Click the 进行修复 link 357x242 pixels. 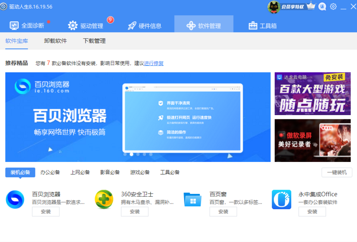coord(154,63)
